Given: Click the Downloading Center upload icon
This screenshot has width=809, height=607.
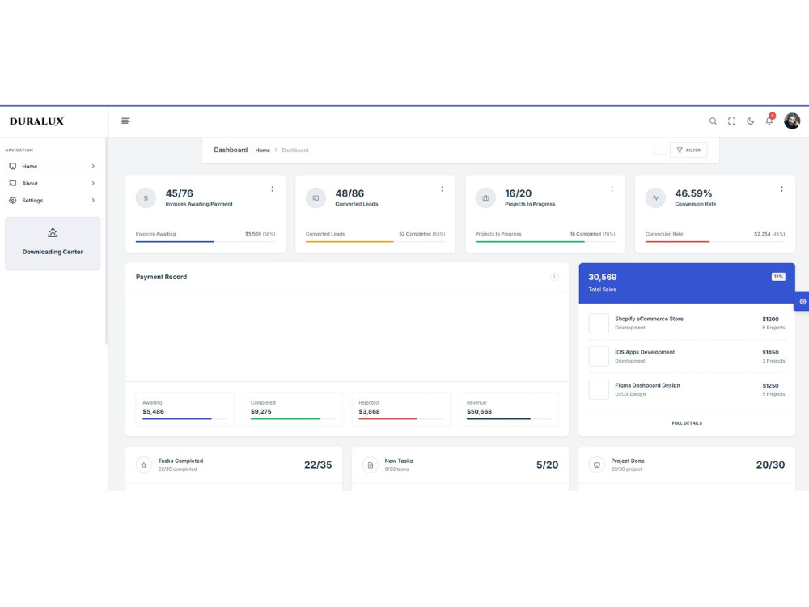Looking at the screenshot, I should tap(53, 233).
